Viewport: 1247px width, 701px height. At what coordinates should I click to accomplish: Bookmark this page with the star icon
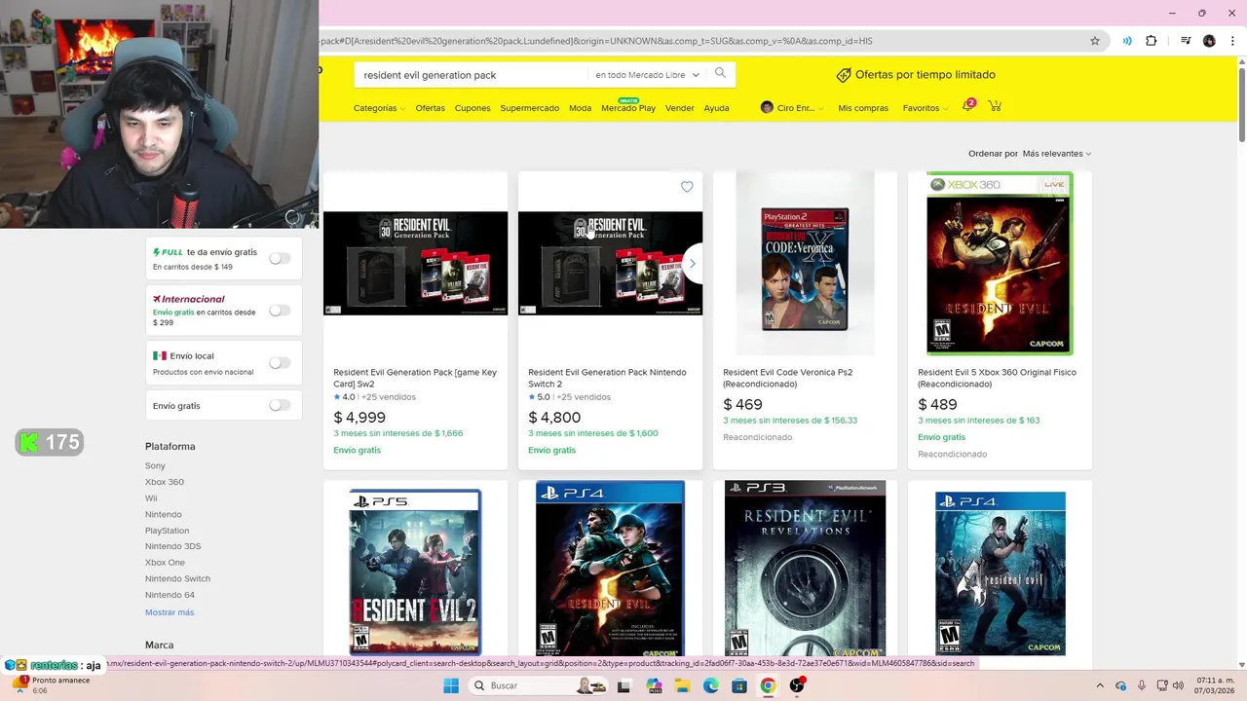coord(1095,41)
